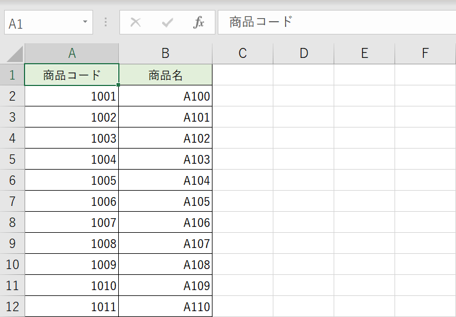Click the cell containing A104
The image size is (456, 317).
(166, 180)
